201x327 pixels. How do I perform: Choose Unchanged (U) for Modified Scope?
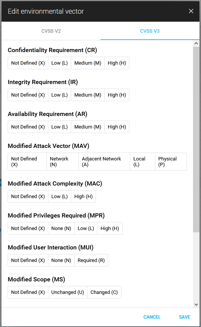[68, 292]
